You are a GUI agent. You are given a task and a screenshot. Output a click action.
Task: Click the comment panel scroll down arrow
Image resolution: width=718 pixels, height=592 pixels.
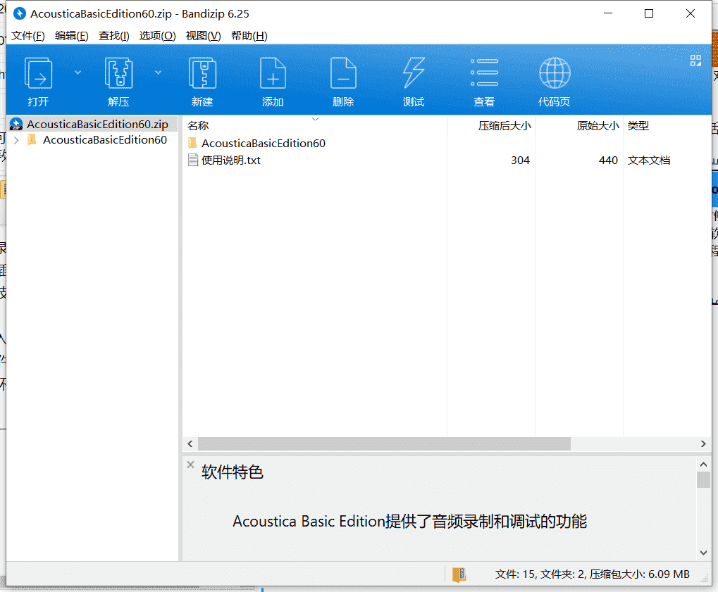704,553
